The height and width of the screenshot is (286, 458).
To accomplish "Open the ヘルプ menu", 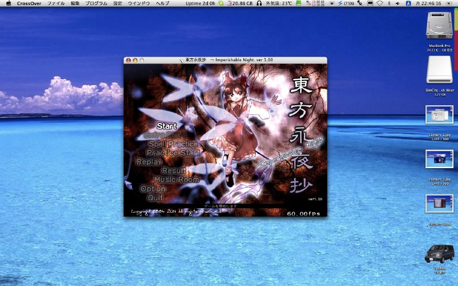I will (163, 3).
